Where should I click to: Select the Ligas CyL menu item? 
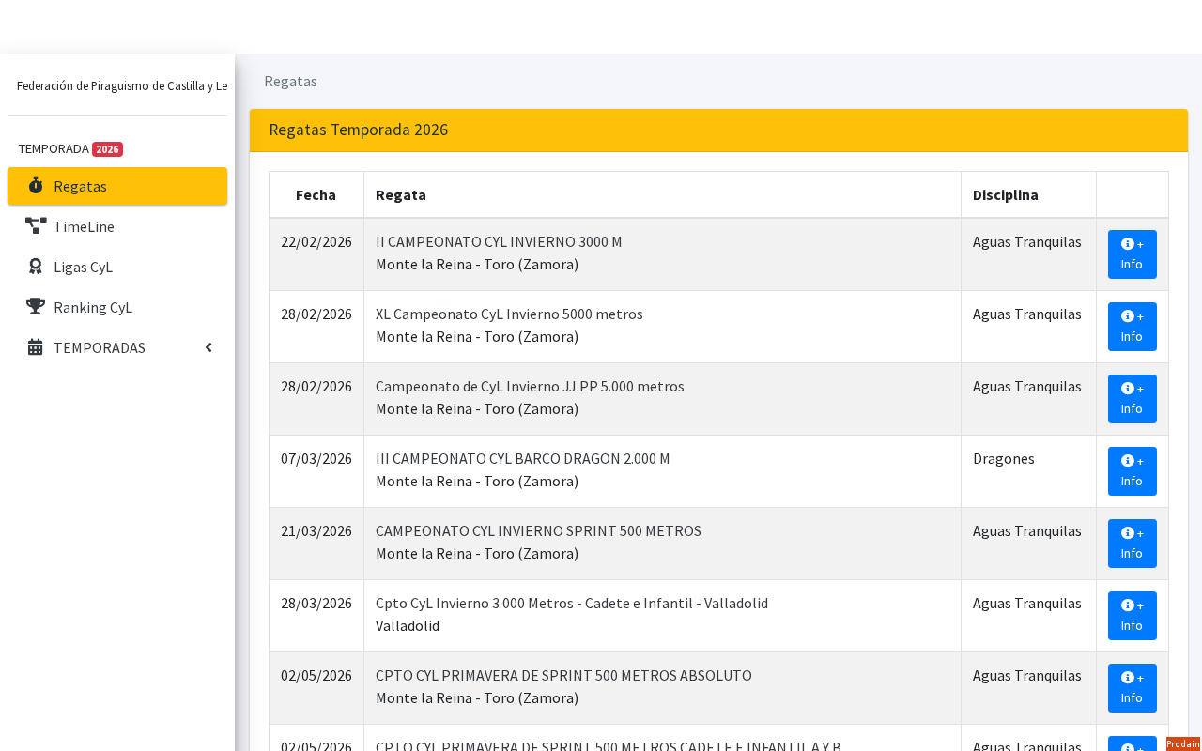(117, 267)
